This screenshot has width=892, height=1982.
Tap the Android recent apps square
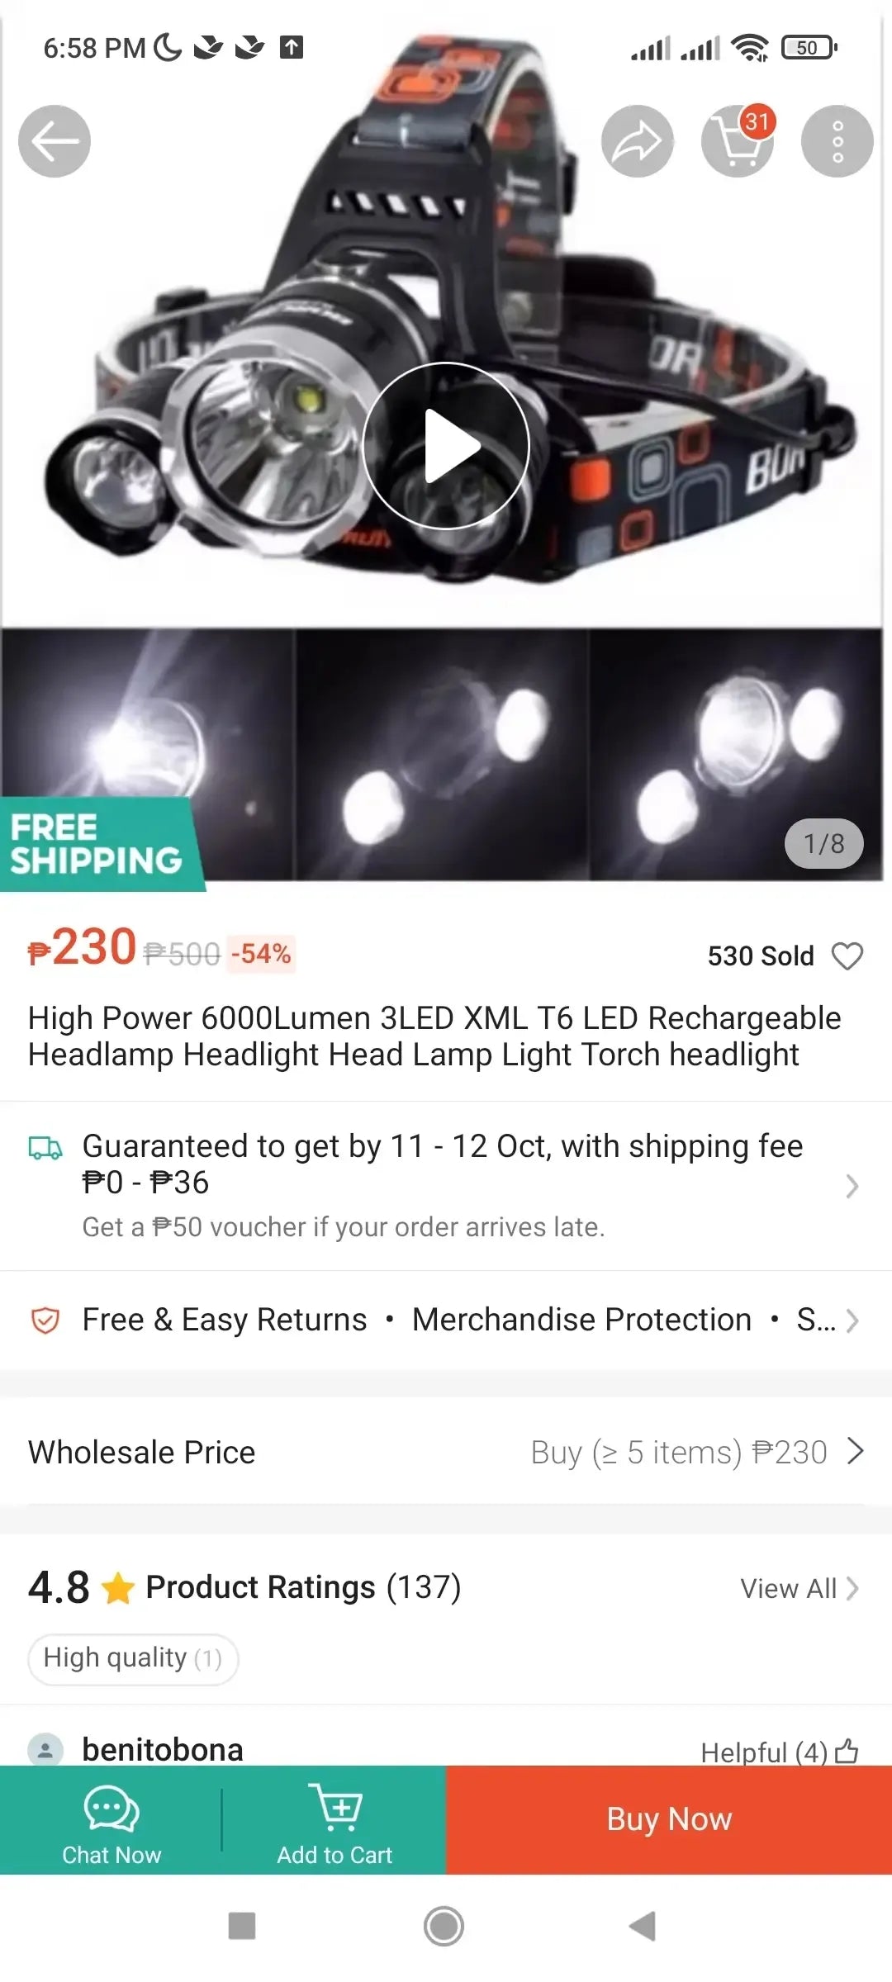pyautogui.click(x=242, y=1926)
